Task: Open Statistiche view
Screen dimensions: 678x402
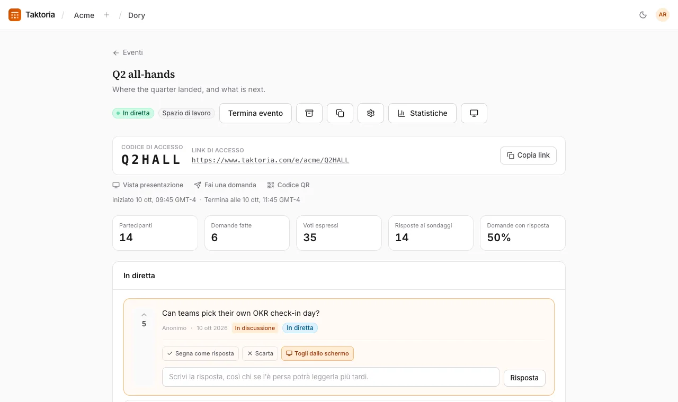Action: [422, 113]
